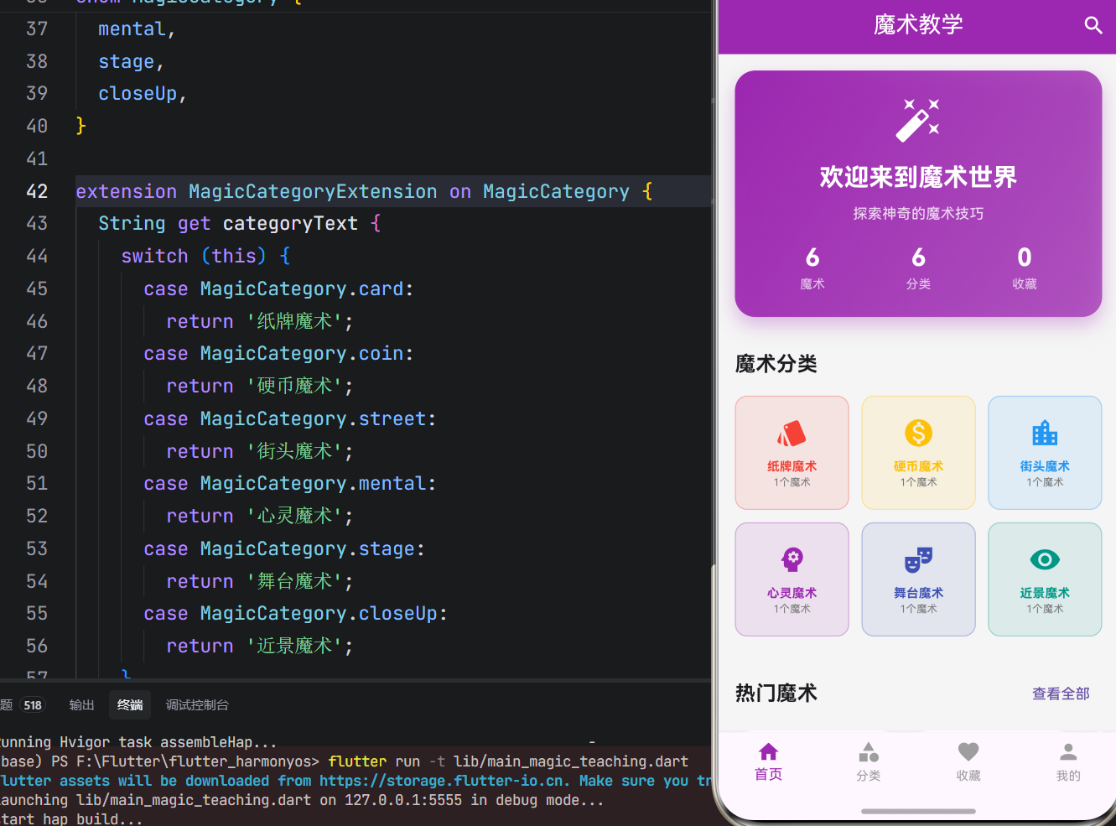Select the 纸牌魔术 category card
The width and height of the screenshot is (1116, 826).
pos(792,452)
